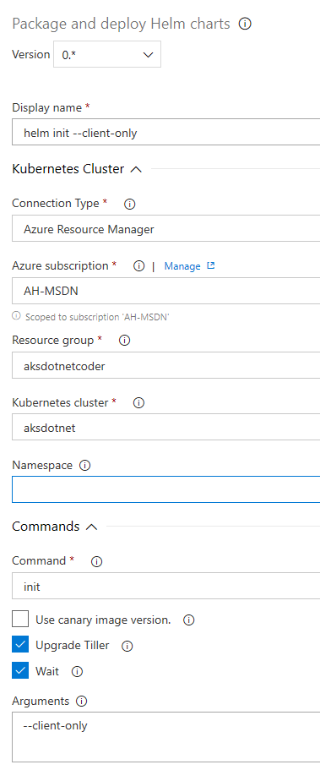Image resolution: width=320 pixels, height=770 pixels.
Task: Toggle the Wait checkbox off
Action: 20,671
